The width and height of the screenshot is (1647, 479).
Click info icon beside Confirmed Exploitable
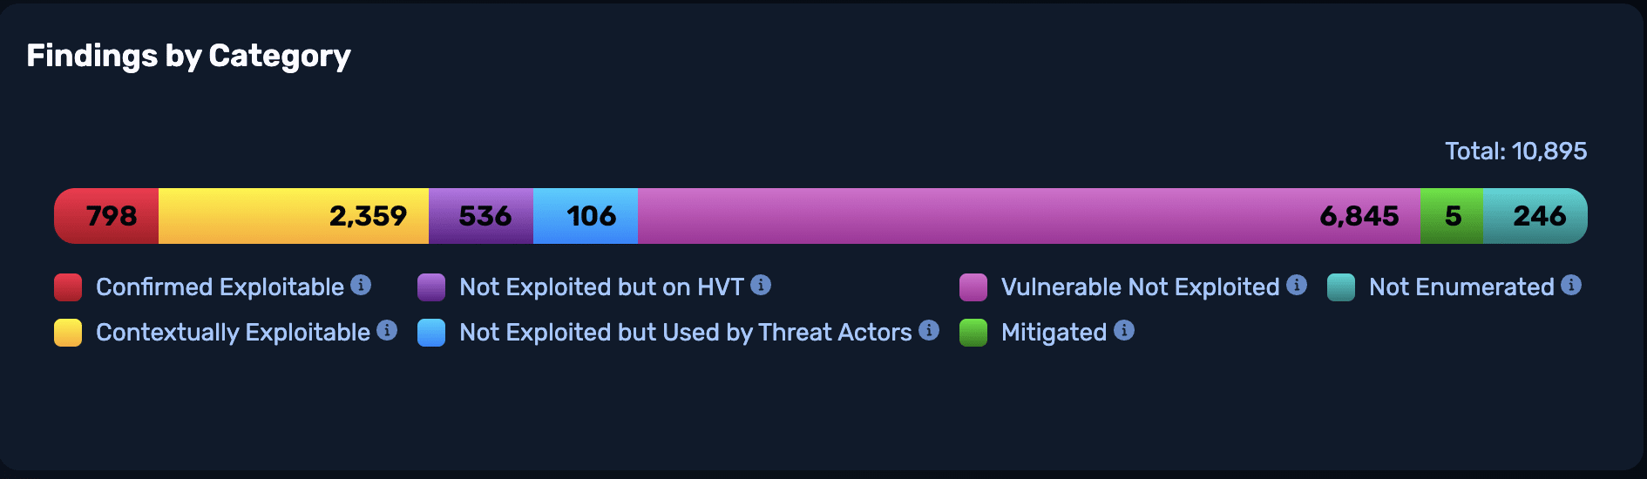[361, 285]
